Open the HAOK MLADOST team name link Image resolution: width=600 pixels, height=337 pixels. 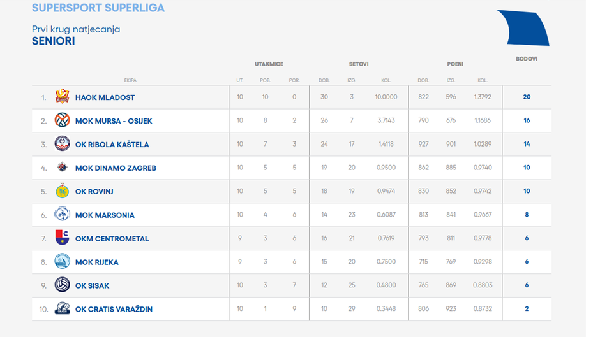coord(105,97)
